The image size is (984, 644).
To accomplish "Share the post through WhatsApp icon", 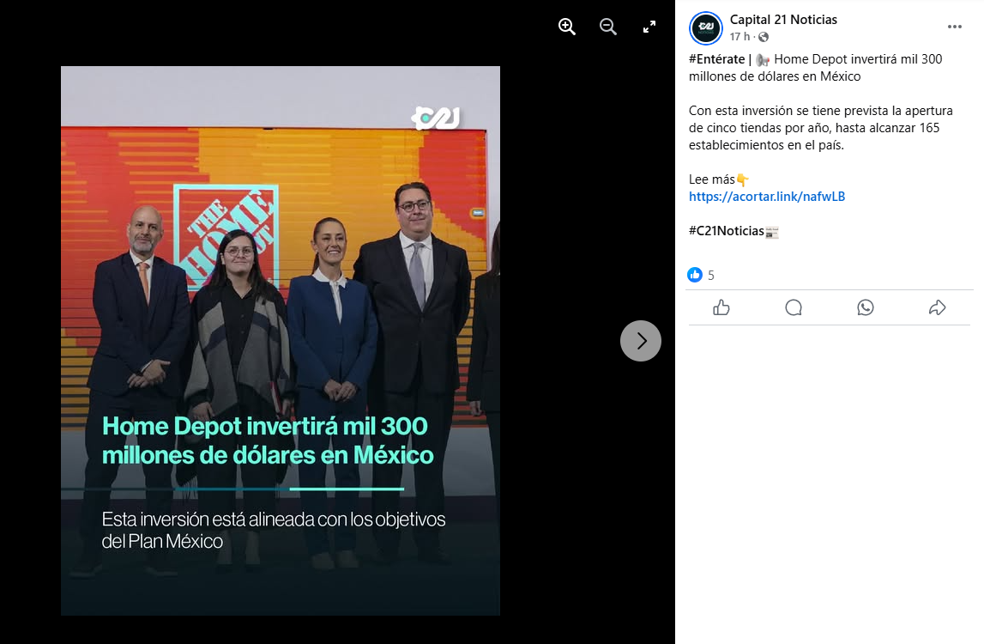I will tap(866, 307).
